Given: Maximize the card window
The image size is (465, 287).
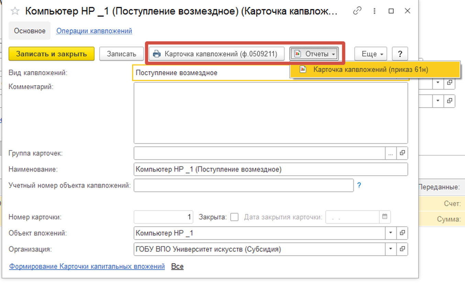Looking at the screenshot, I should [x=391, y=11].
